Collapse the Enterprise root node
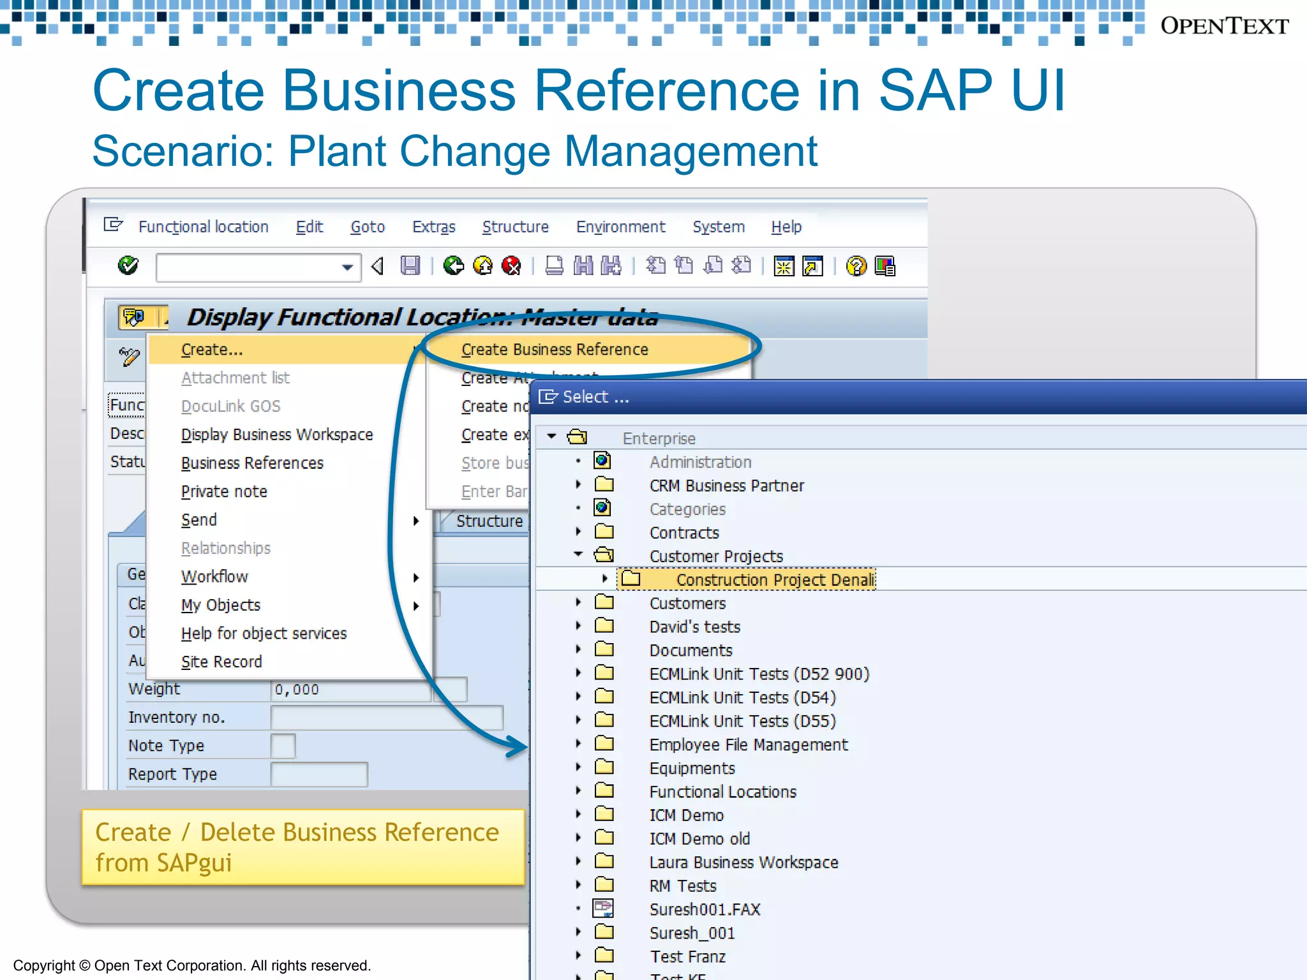The image size is (1307, 980). pyautogui.click(x=552, y=437)
